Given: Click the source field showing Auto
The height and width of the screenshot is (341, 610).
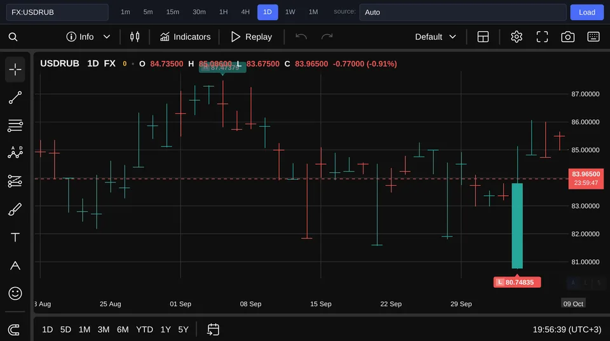Looking at the screenshot, I should 463,13.
